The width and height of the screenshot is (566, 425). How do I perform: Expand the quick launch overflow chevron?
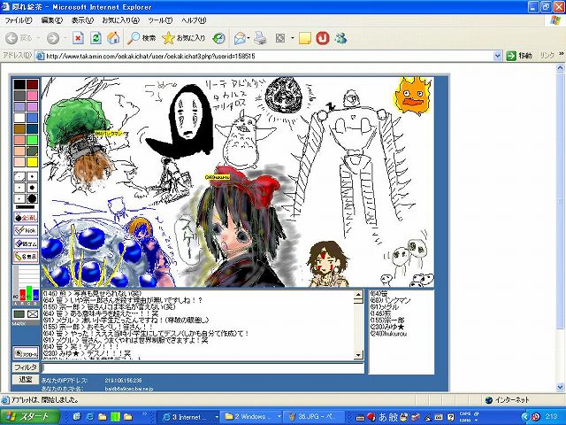145,414
